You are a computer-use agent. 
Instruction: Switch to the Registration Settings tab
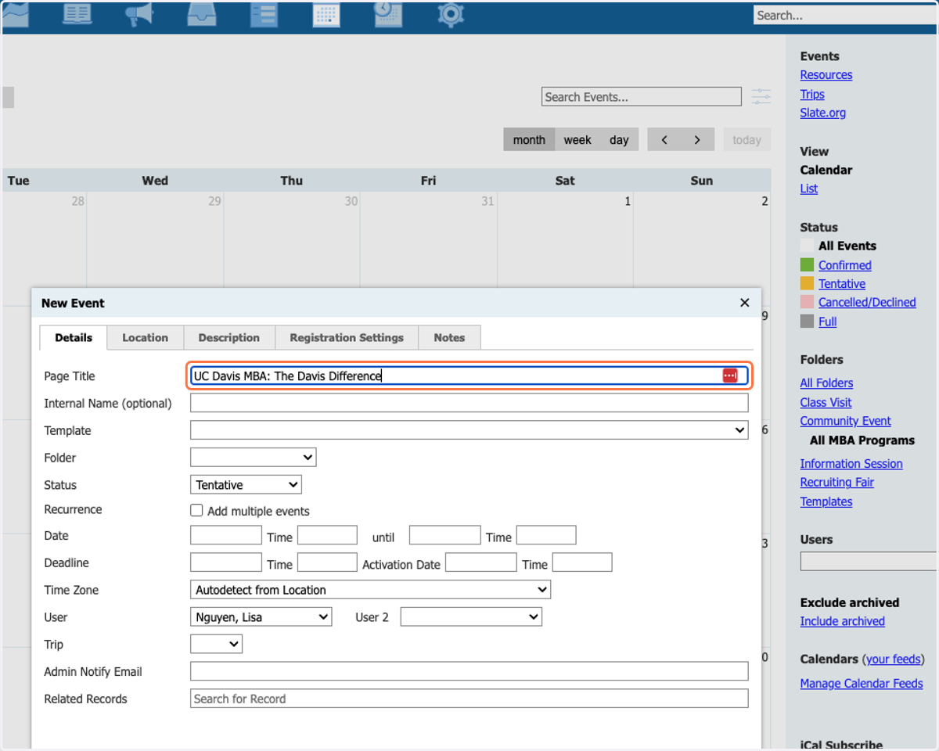[x=347, y=338]
